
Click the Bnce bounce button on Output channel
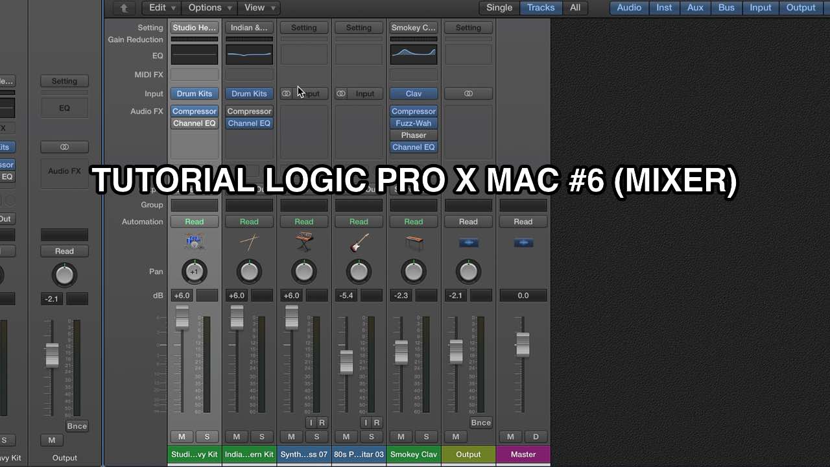[480, 422]
